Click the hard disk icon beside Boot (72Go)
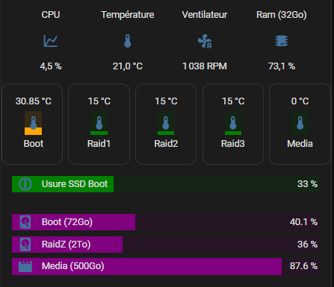 (x=25, y=222)
